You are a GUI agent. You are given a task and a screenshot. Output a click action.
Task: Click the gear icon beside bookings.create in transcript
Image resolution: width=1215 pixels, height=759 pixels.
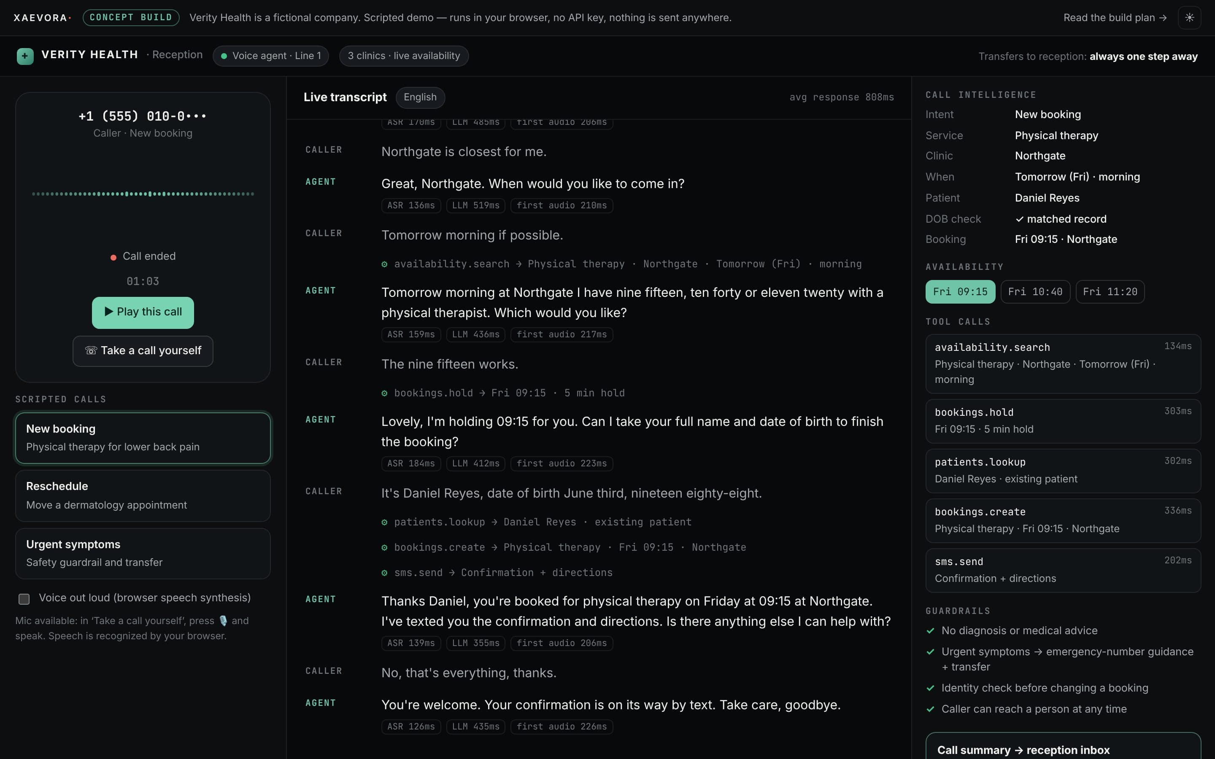tap(384, 547)
